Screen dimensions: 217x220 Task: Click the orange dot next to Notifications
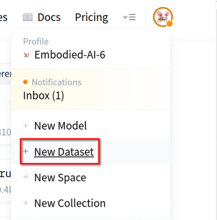pyautogui.click(x=25, y=82)
